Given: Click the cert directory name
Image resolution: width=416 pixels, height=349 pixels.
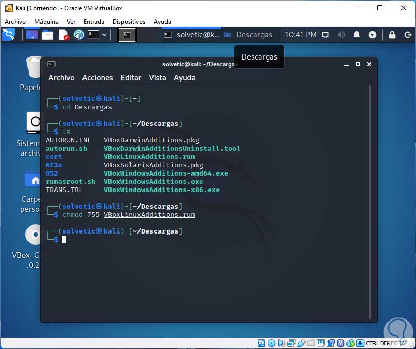Looking at the screenshot, I should (54, 157).
